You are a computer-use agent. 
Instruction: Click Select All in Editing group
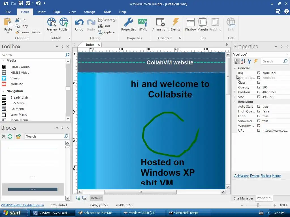107,20
